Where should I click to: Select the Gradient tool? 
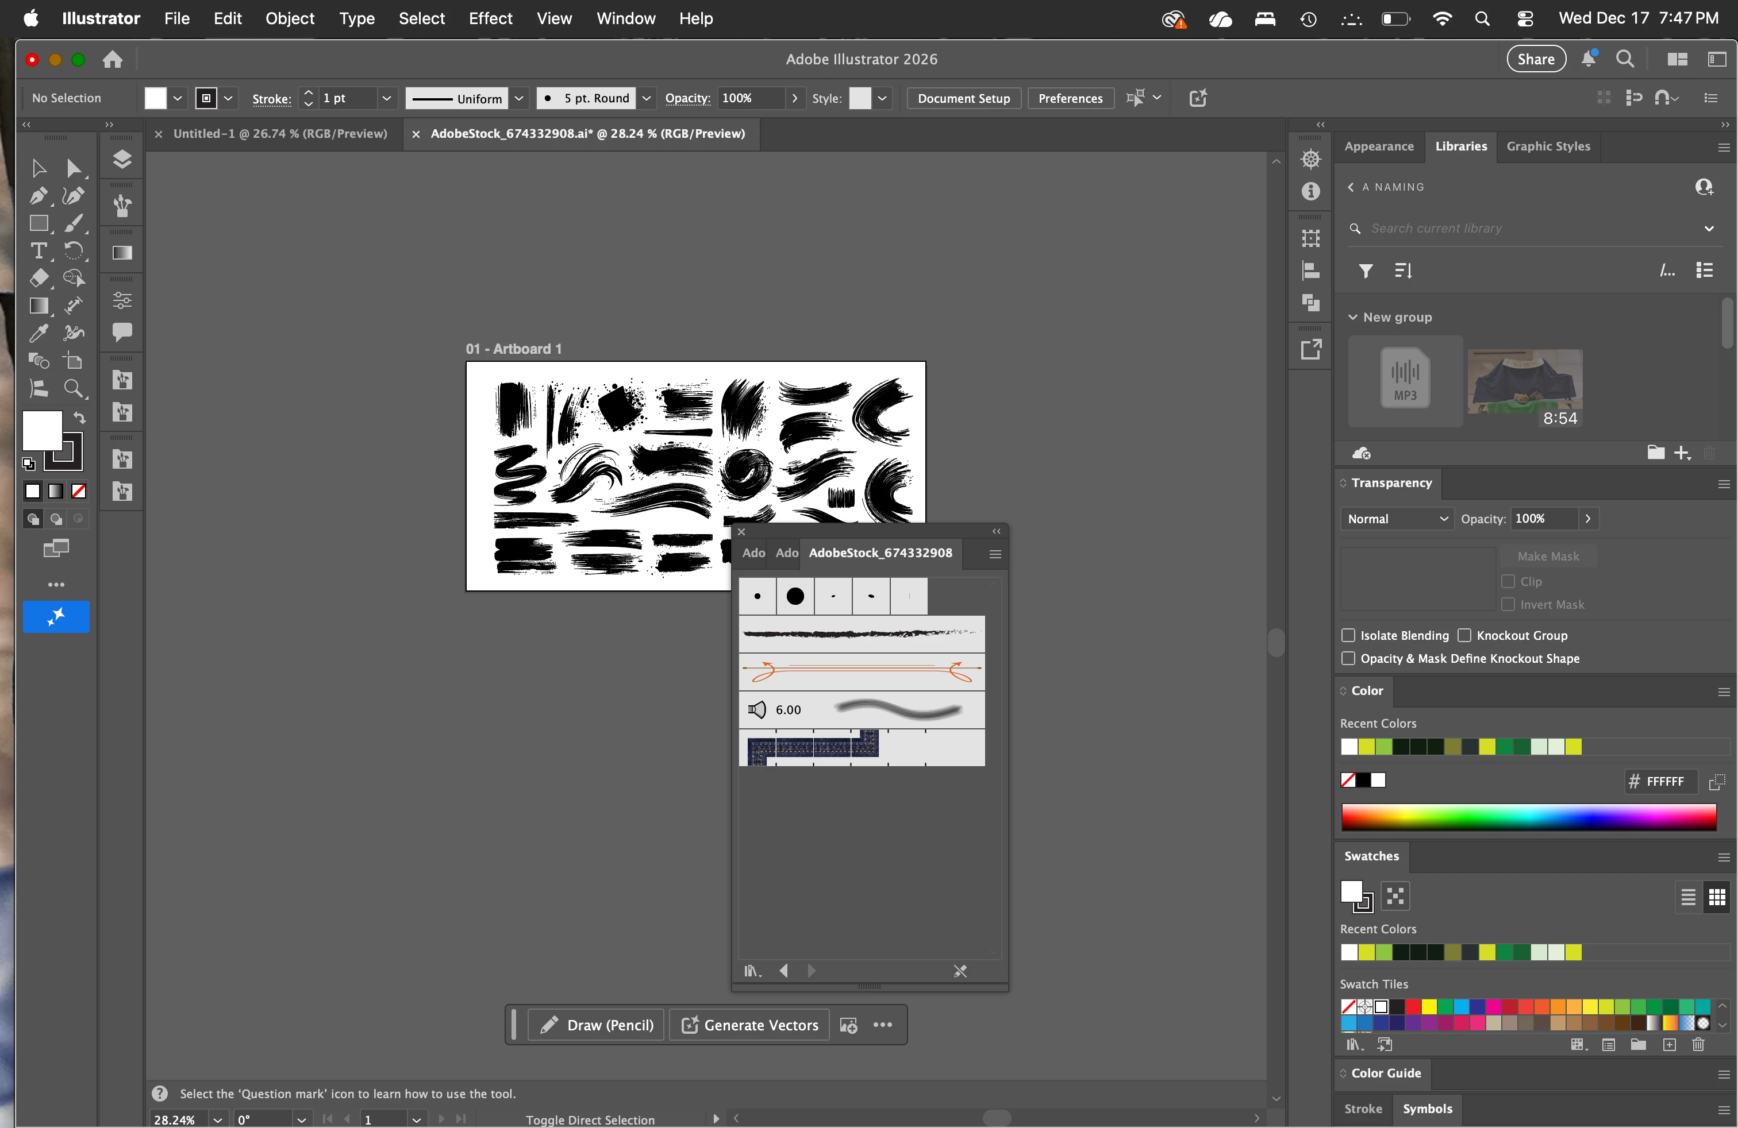(39, 306)
